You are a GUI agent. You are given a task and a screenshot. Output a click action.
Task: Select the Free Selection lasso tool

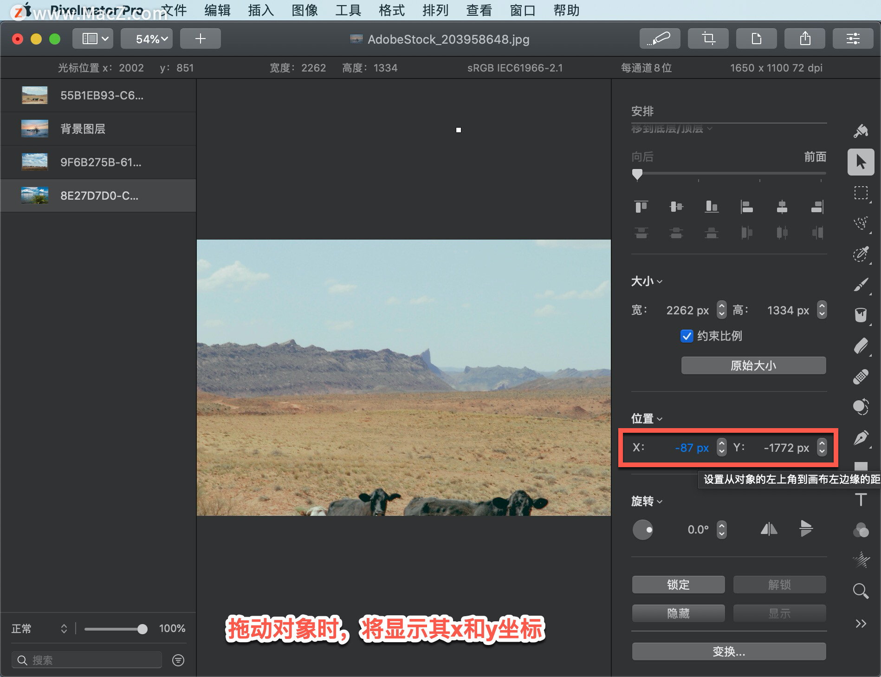pyautogui.click(x=861, y=223)
